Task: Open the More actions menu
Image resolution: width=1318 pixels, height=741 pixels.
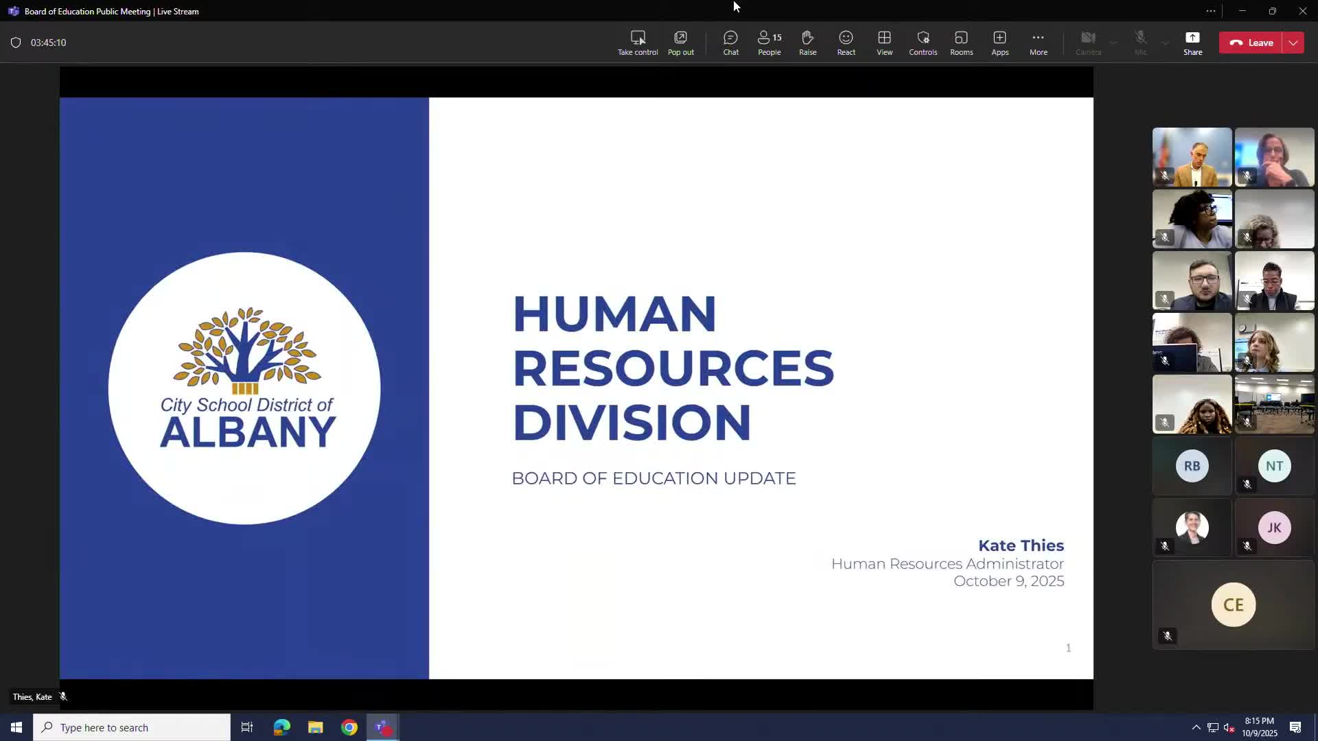Action: [x=1038, y=43]
